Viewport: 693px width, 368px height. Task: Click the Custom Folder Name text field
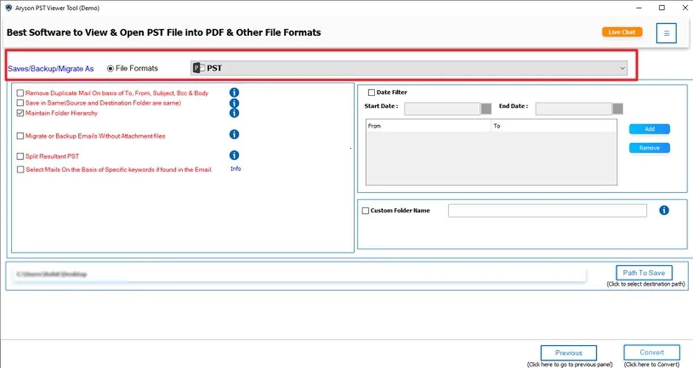[547, 211]
